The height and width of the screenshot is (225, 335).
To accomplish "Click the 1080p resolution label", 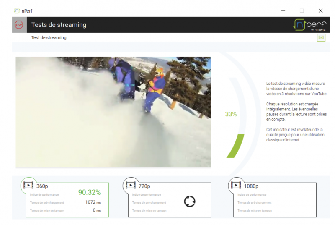I will 251,186.
